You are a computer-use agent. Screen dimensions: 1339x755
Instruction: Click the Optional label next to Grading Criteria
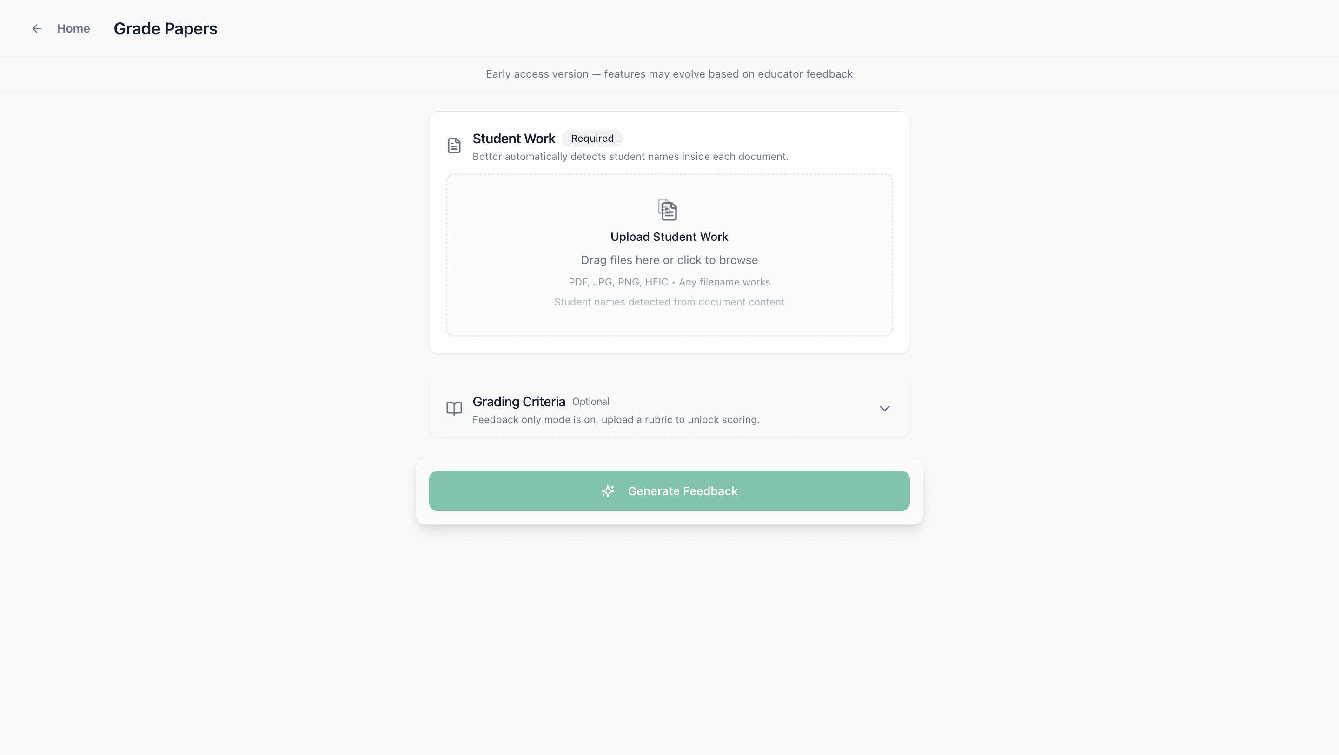click(x=590, y=401)
